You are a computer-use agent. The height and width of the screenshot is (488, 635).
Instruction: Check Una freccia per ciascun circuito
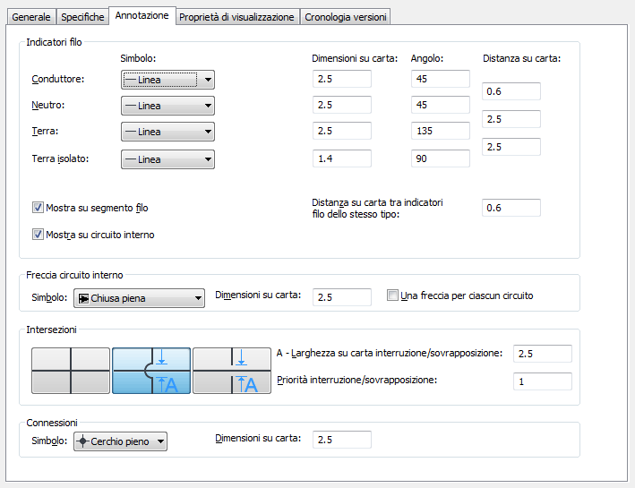click(x=392, y=295)
